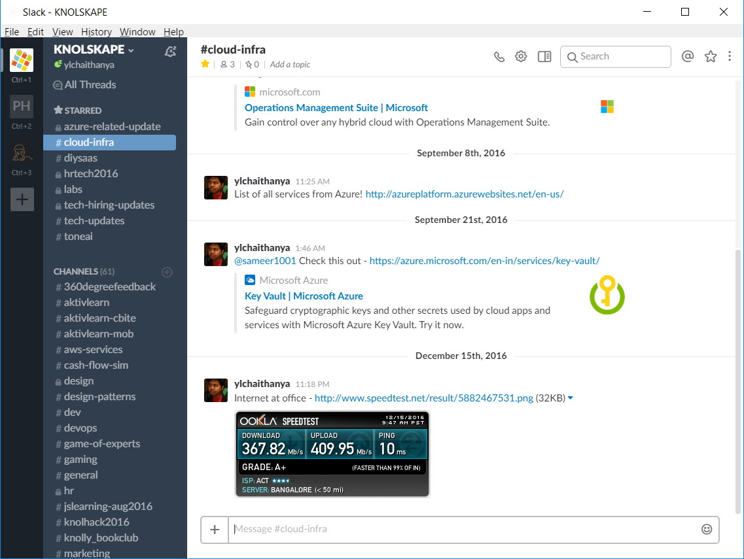Screen dimensions: 744x559
Task: Open Key Vault | Microsoft Azure link
Action: tap(304, 296)
